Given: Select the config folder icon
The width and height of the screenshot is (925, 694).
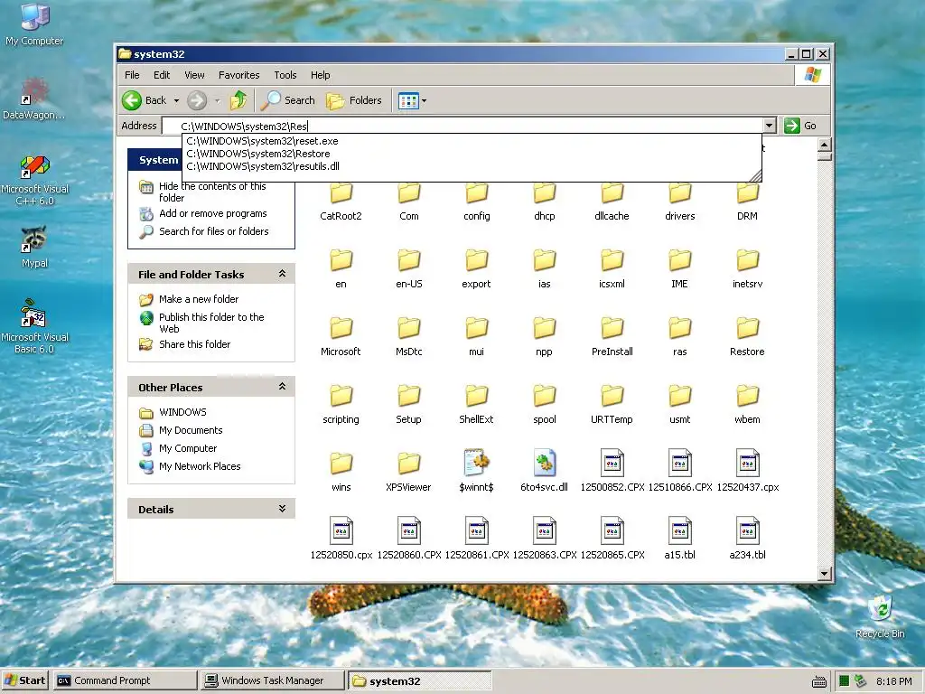Looking at the screenshot, I should click(477, 194).
